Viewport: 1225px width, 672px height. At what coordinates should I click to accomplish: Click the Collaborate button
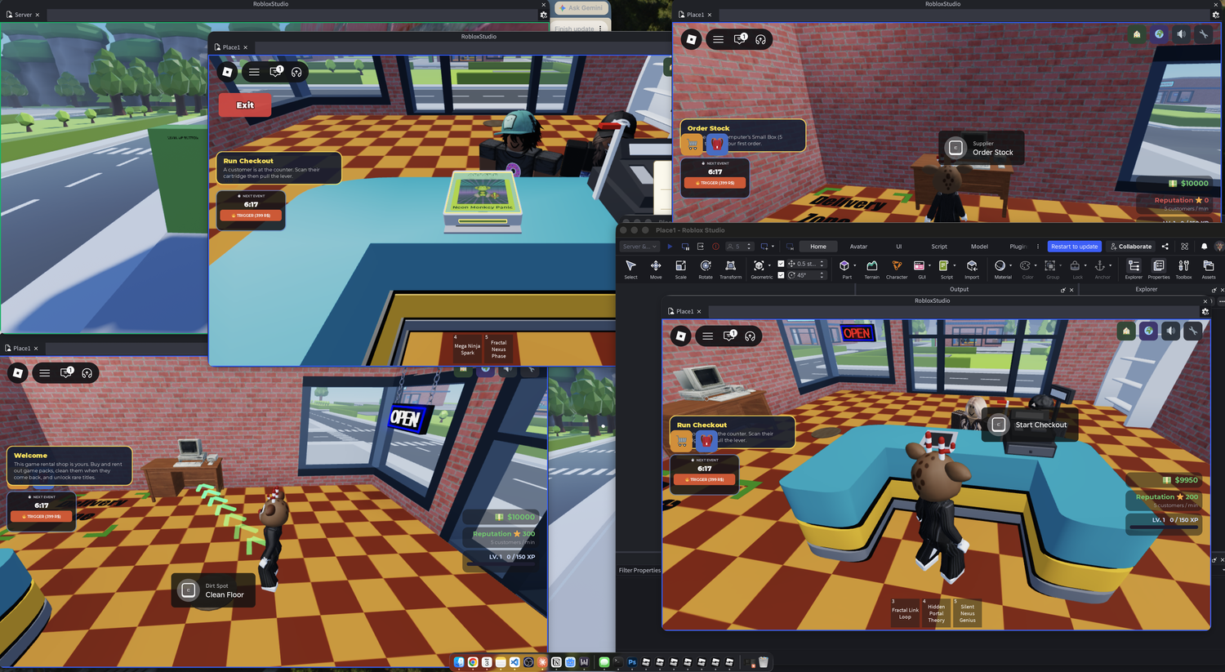(1130, 247)
